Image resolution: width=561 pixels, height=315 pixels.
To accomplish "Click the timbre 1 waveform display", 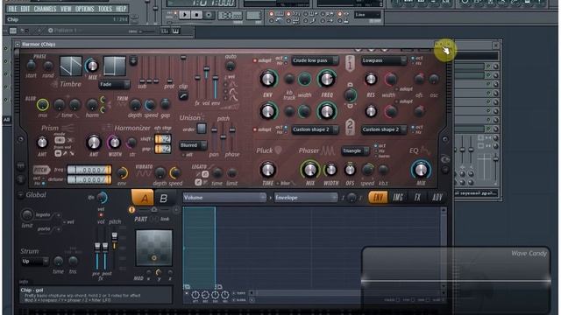I will tap(71, 66).
